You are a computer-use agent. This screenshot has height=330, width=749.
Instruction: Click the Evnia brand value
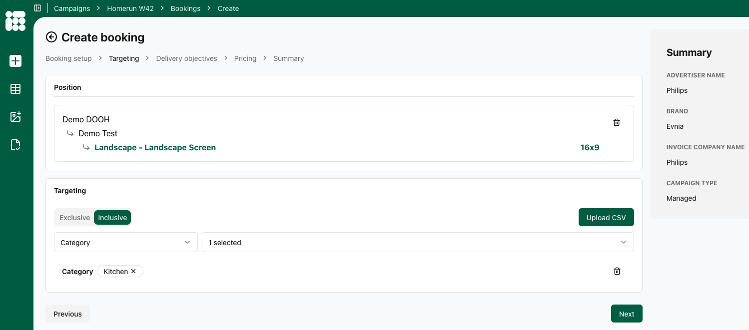(675, 126)
